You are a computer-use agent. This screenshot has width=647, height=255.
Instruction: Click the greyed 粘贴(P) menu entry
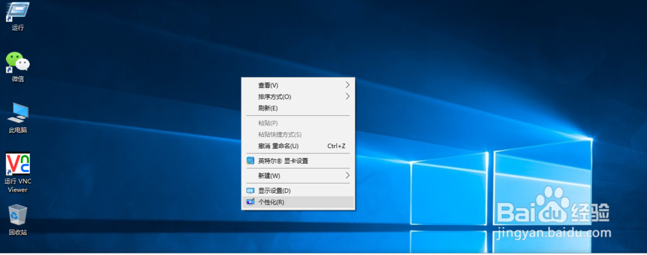pyautogui.click(x=298, y=123)
